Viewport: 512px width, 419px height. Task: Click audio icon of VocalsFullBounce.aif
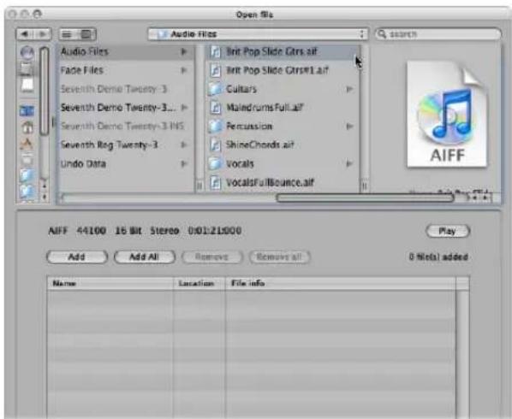click(215, 182)
